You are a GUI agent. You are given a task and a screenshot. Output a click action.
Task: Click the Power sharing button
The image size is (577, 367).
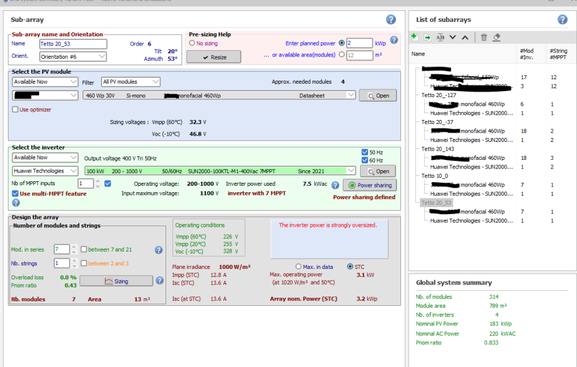coord(369,185)
